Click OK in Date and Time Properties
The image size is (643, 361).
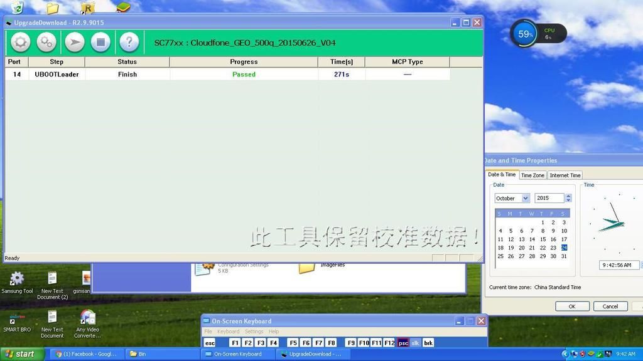pyautogui.click(x=571, y=306)
